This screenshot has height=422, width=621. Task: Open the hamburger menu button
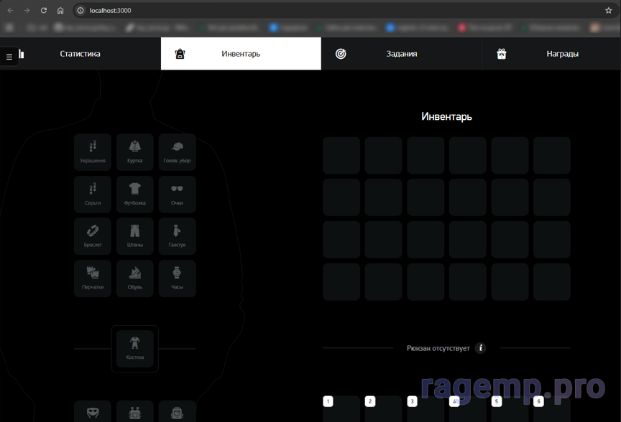point(9,57)
